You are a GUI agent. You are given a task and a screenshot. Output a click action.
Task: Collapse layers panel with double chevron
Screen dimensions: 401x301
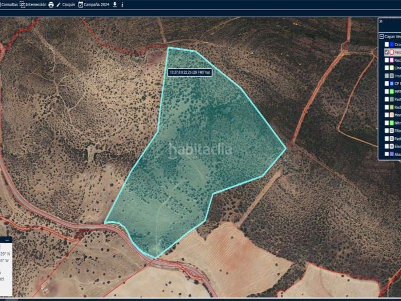click(381, 22)
